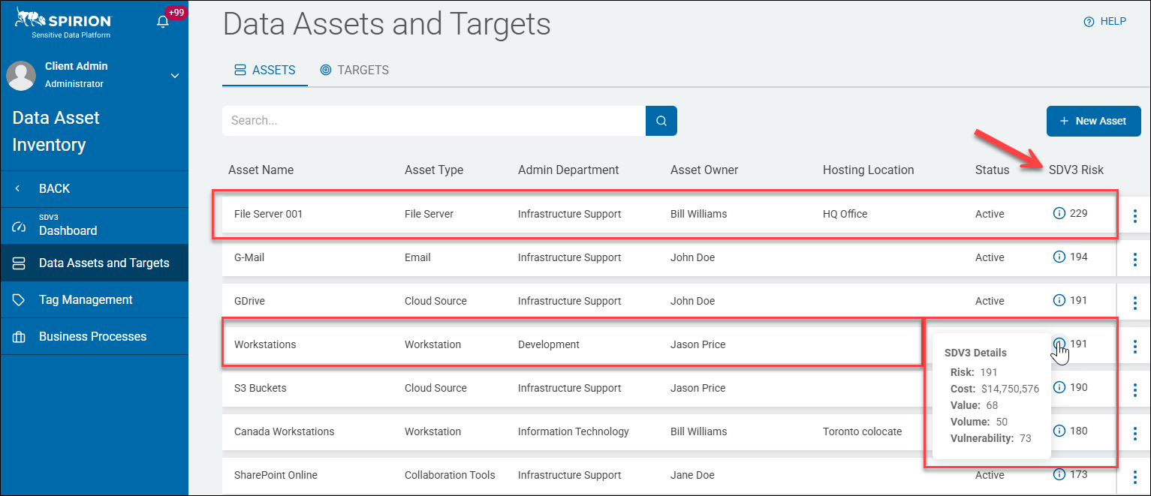
Task: Switch to the TARGETS tab
Action: pos(354,70)
